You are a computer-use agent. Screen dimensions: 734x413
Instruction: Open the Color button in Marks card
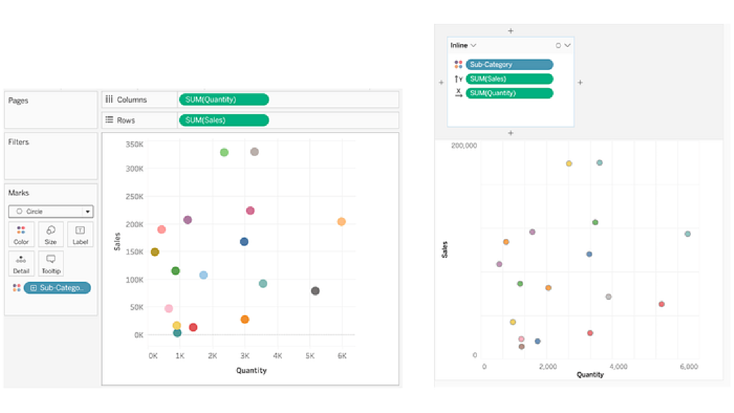tap(21, 234)
